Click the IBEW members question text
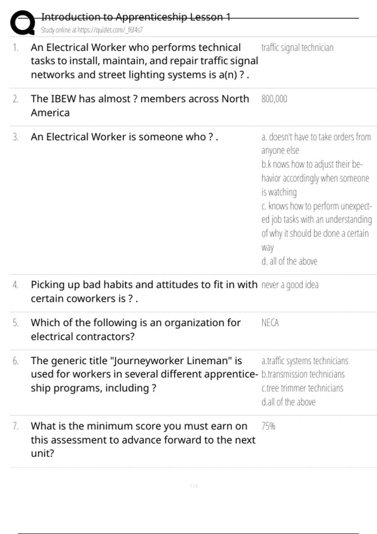 140,106
